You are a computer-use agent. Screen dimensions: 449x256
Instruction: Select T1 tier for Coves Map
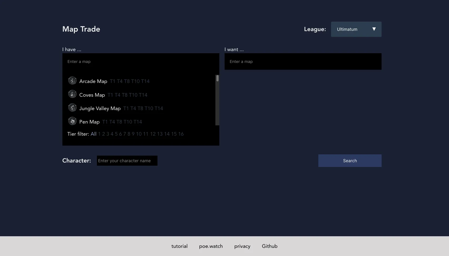click(x=110, y=95)
